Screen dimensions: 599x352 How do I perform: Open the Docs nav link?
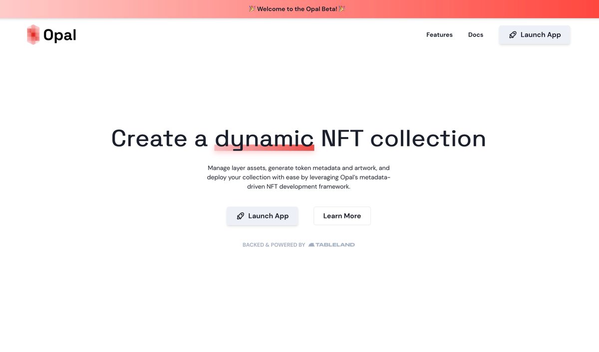[x=476, y=35]
